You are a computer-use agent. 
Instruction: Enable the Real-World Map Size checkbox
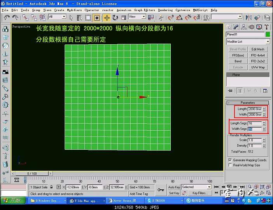coord(230,165)
